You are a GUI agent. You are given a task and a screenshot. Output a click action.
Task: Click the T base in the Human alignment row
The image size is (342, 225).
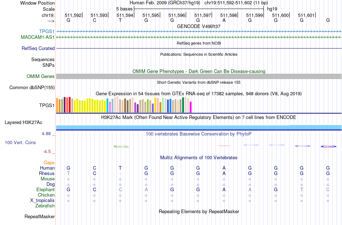pyautogui.click(x=120, y=168)
